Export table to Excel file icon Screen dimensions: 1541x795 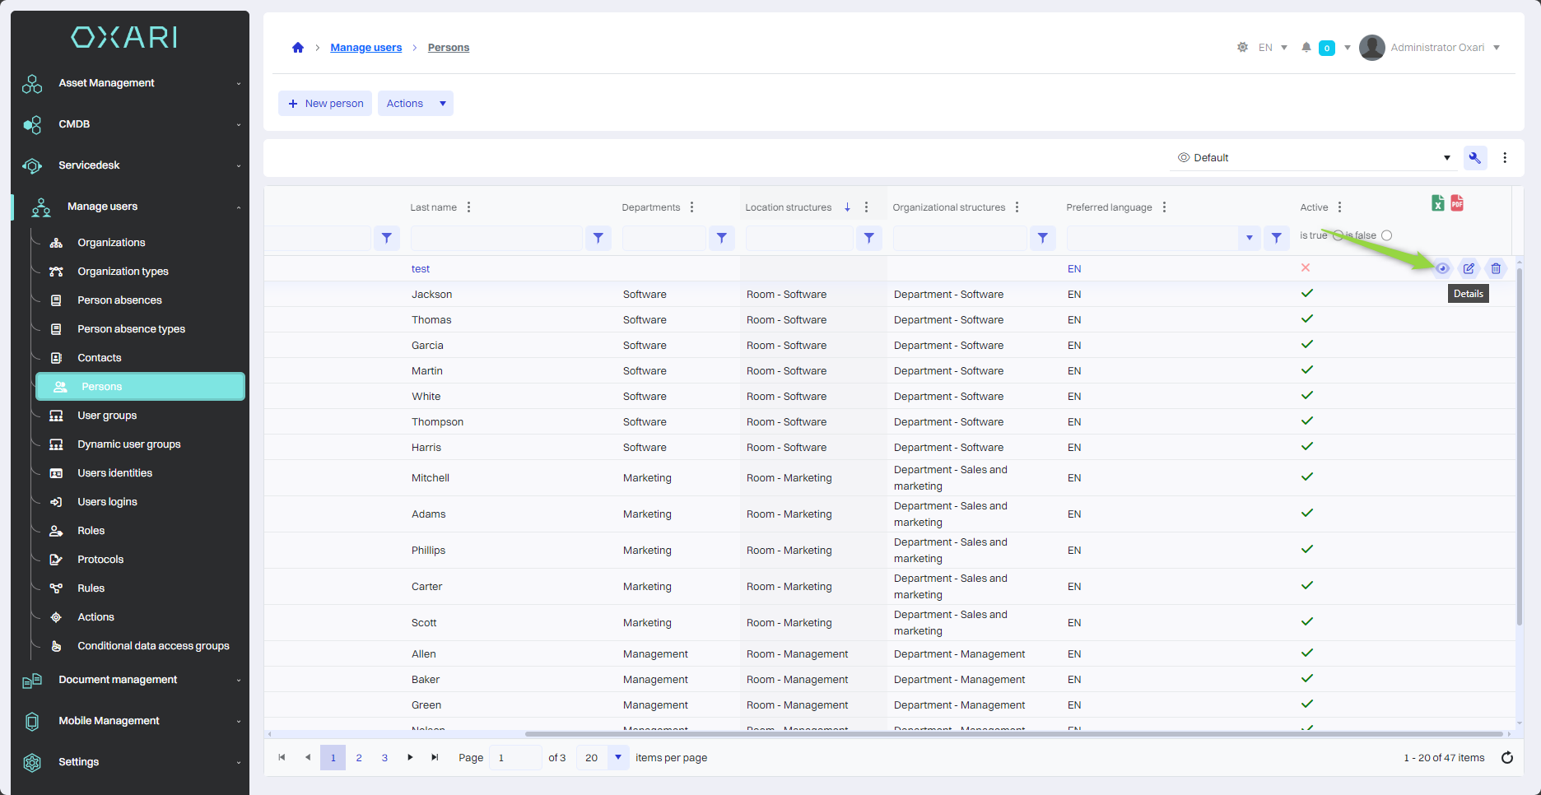(1437, 203)
